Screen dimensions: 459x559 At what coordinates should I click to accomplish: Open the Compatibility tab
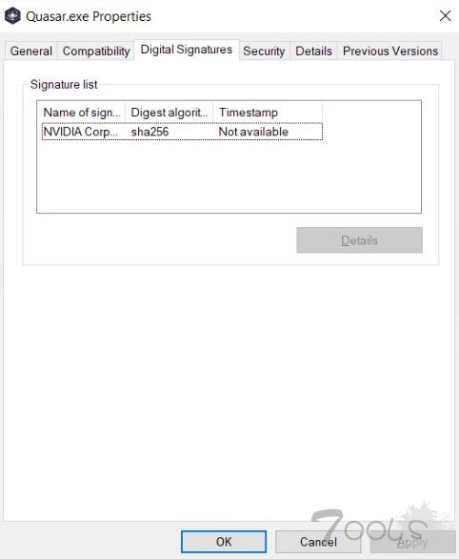(x=96, y=51)
